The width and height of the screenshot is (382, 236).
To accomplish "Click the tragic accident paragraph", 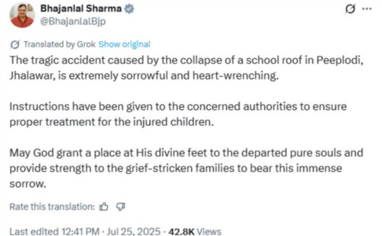I will click(186, 68).
